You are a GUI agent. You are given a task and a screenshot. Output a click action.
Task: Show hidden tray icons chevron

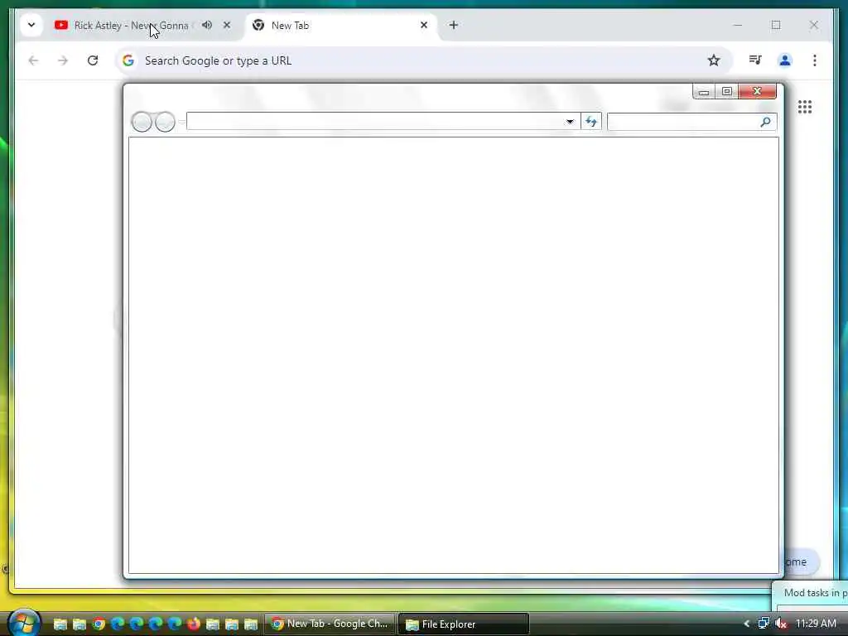pyautogui.click(x=746, y=624)
